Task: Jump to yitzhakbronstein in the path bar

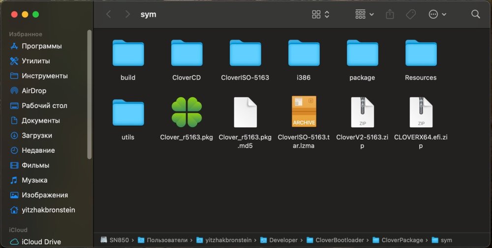Action: [224, 240]
